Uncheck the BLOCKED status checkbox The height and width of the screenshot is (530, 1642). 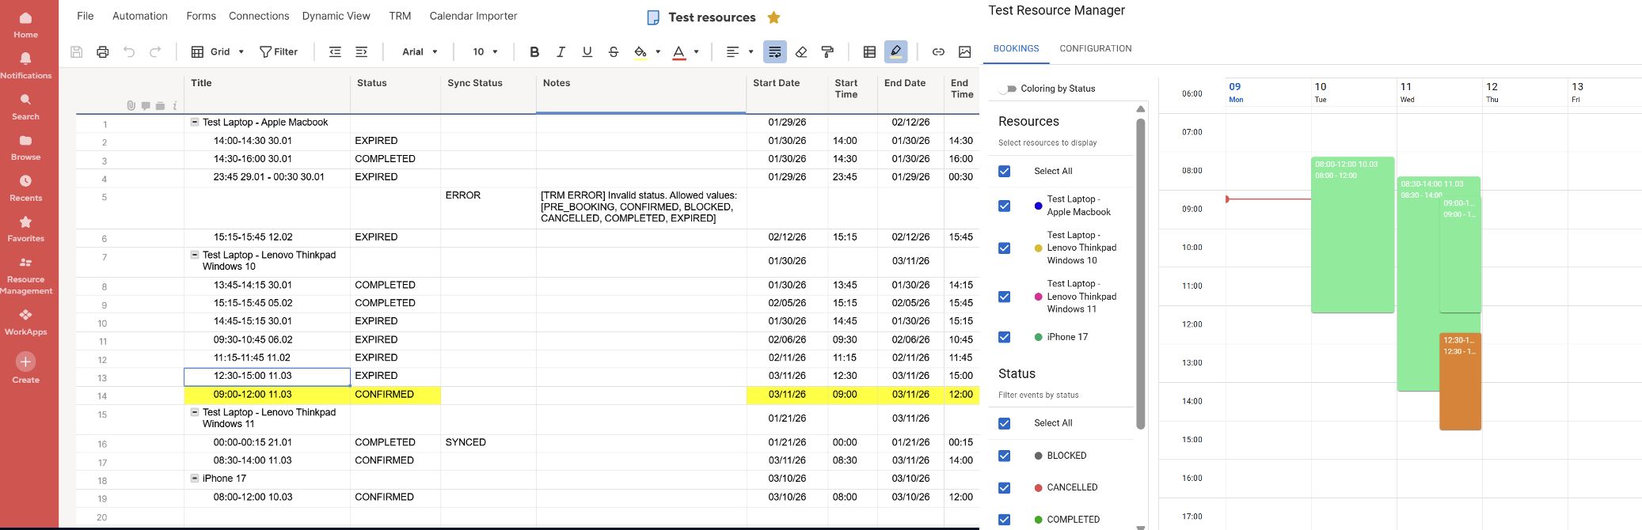(x=1004, y=456)
